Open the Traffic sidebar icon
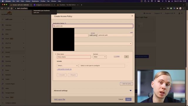Viewport: 188px width, 106px height. click(3, 79)
